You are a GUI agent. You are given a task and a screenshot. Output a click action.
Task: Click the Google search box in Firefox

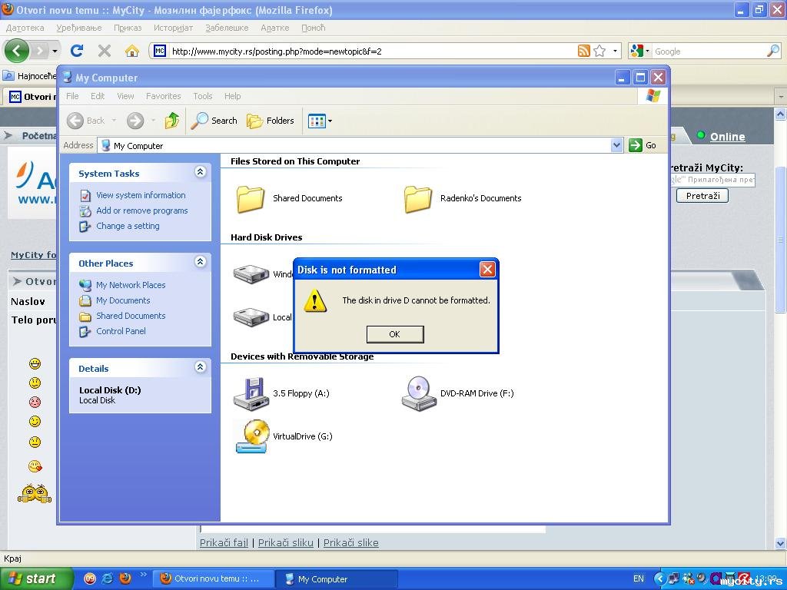pyautogui.click(x=709, y=51)
